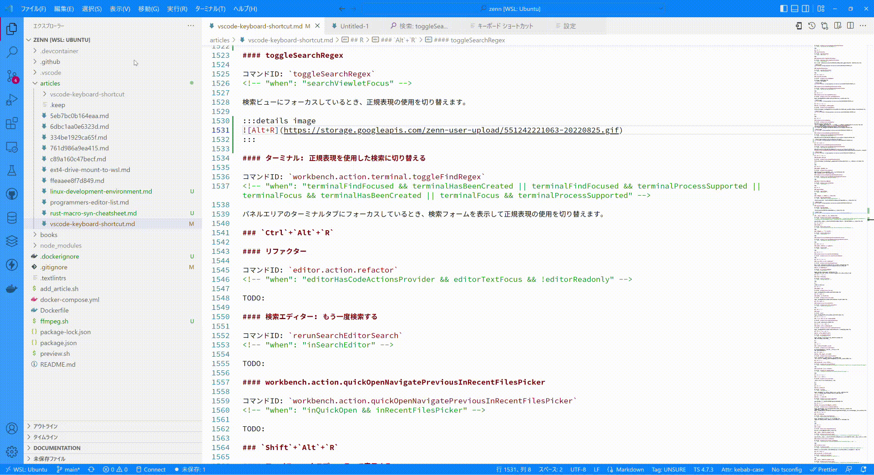874x475 pixels.
Task: Open the googleapis gif link in editor
Action: coord(451,130)
